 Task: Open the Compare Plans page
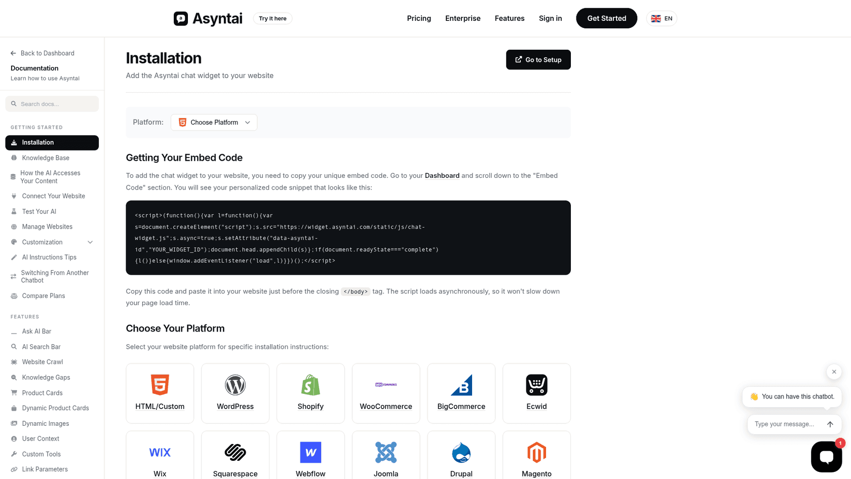click(52, 296)
